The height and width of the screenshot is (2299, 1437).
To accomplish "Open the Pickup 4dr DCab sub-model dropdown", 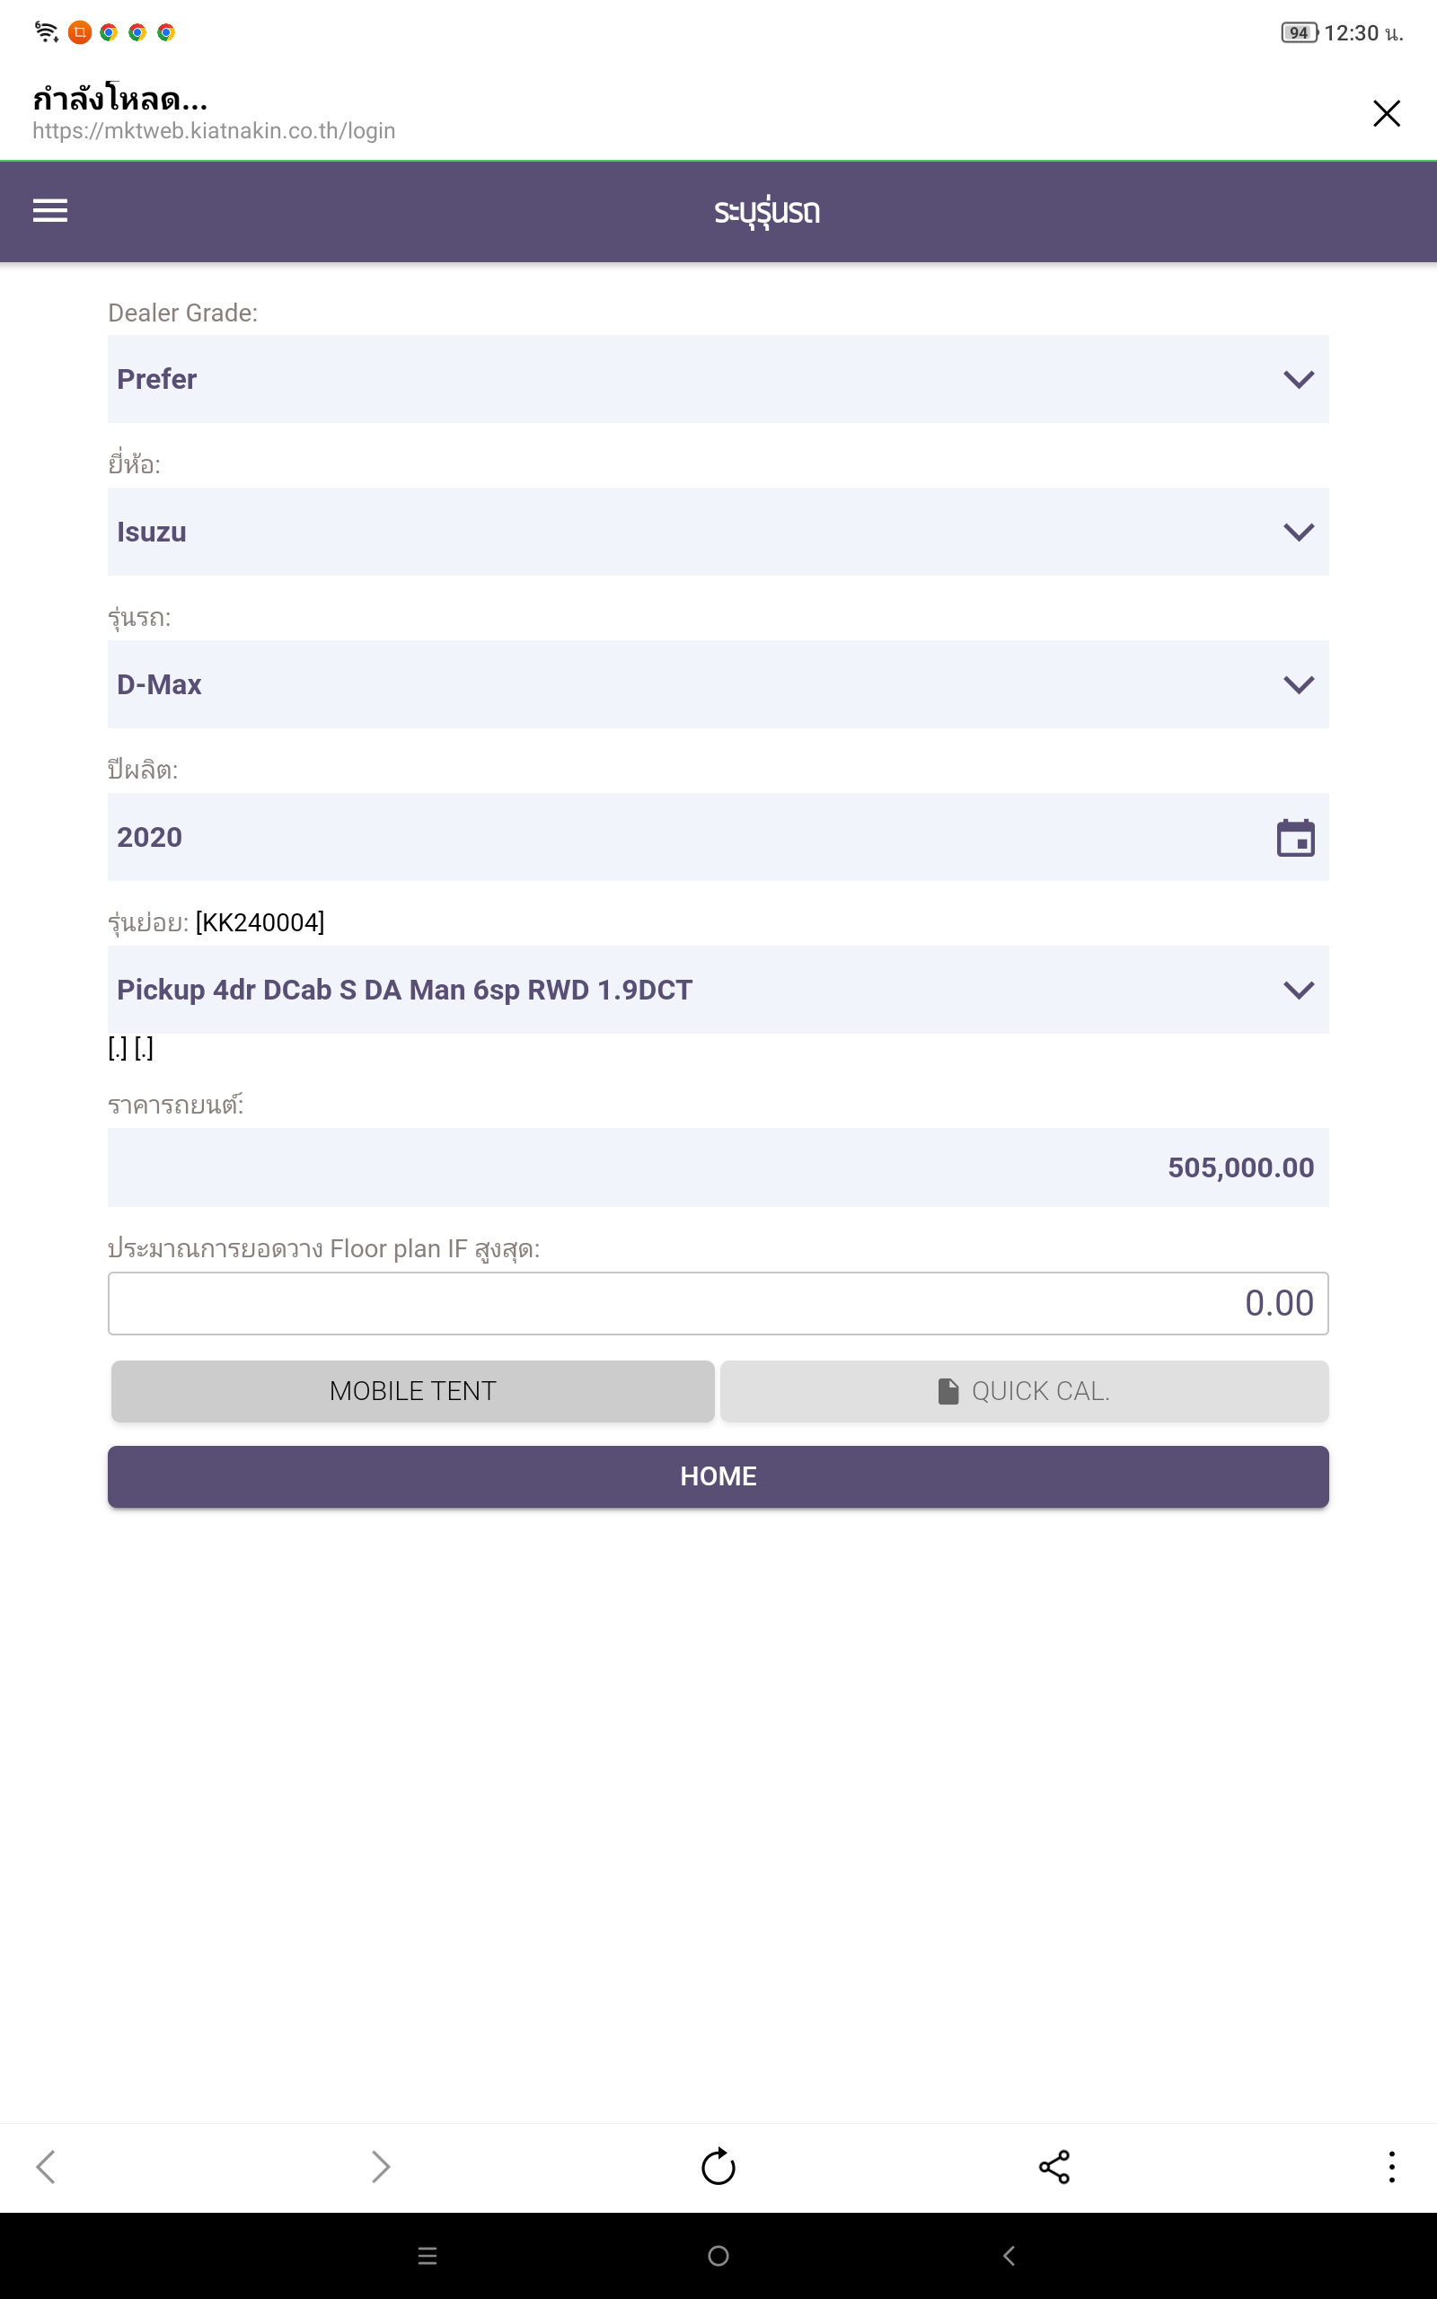I will click(718, 990).
